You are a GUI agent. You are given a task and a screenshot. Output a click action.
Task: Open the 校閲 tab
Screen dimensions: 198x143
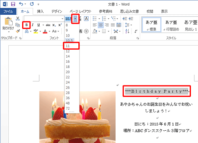(150, 12)
